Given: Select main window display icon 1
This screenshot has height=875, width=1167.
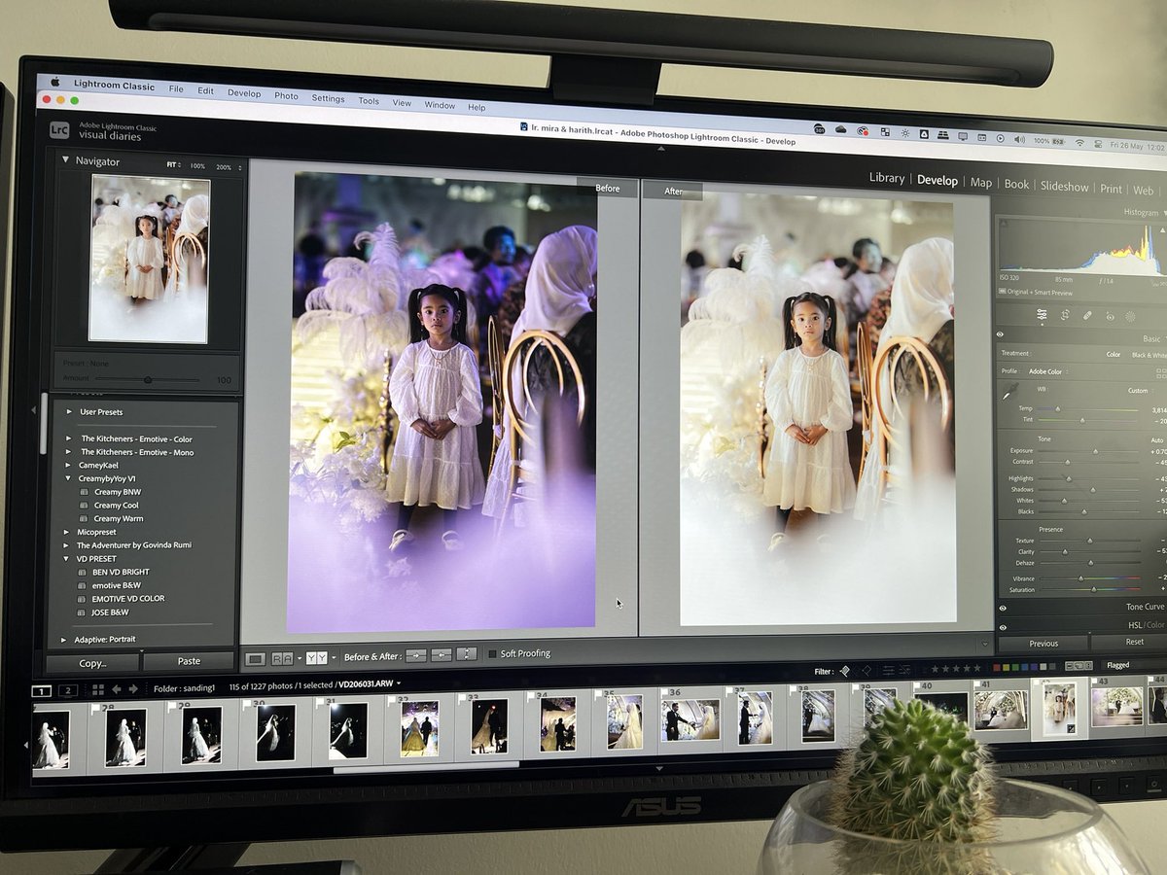Looking at the screenshot, I should [x=42, y=691].
